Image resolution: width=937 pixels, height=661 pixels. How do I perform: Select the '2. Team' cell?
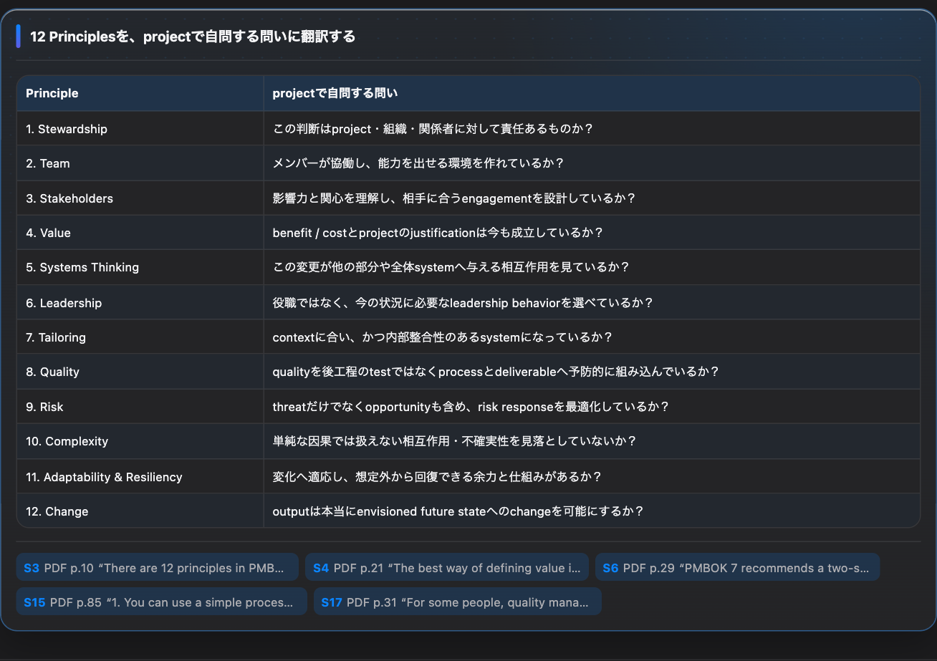(x=140, y=163)
